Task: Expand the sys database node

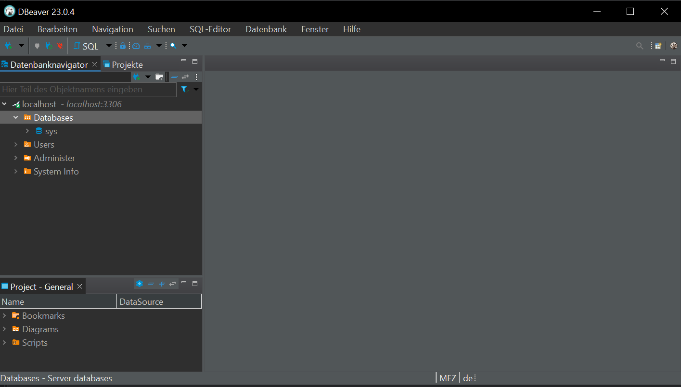Action: [27, 131]
